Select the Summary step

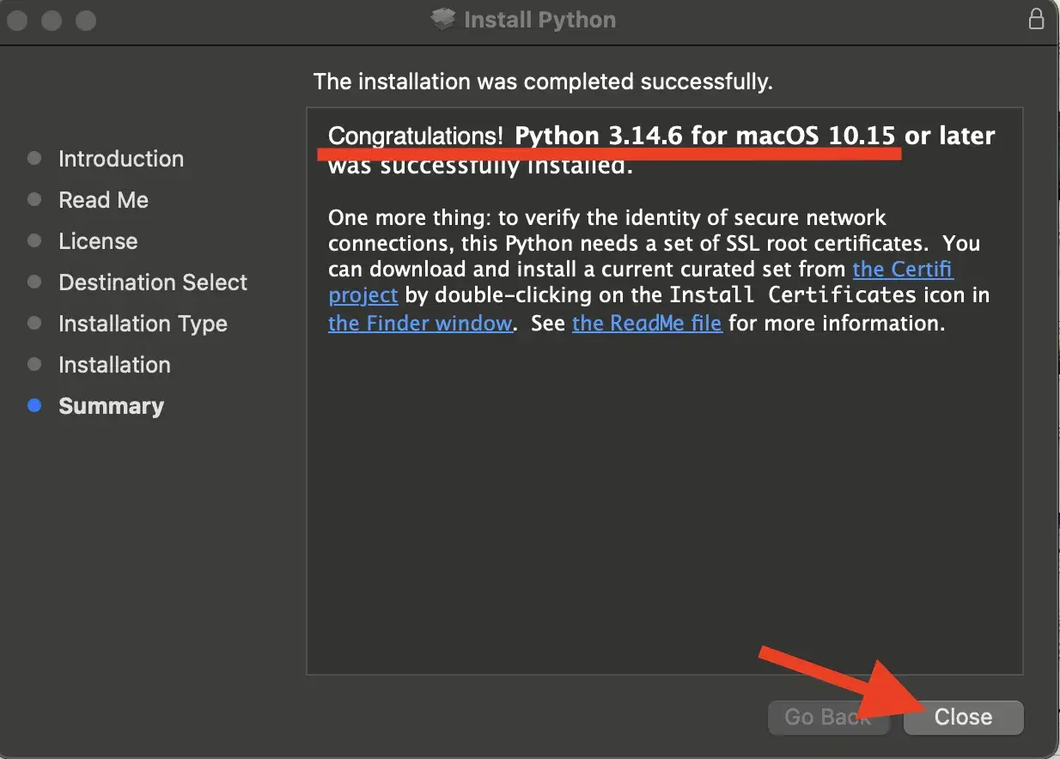[x=111, y=406]
